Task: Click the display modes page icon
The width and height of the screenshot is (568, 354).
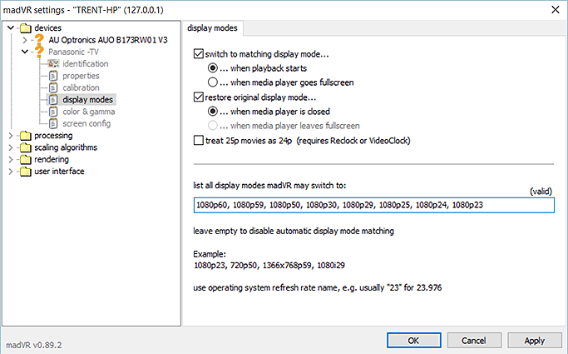Action: pos(53,100)
